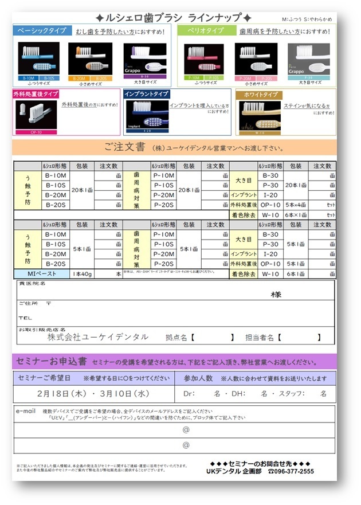The height and width of the screenshot is (505, 361).
Task: Click the 株式会社ユーケイデンタル dealer name
Action: tap(98, 337)
